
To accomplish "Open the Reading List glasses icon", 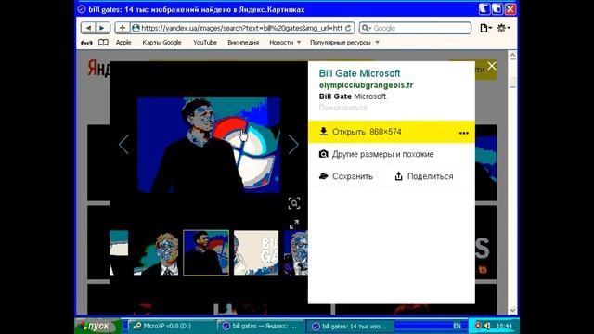I will (86, 43).
